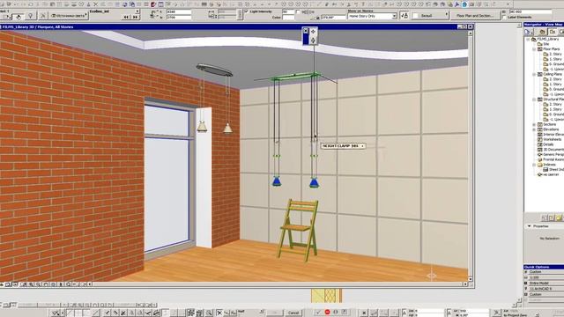
Task: Click the checkmark icon left of red stop
Action: coord(318,313)
